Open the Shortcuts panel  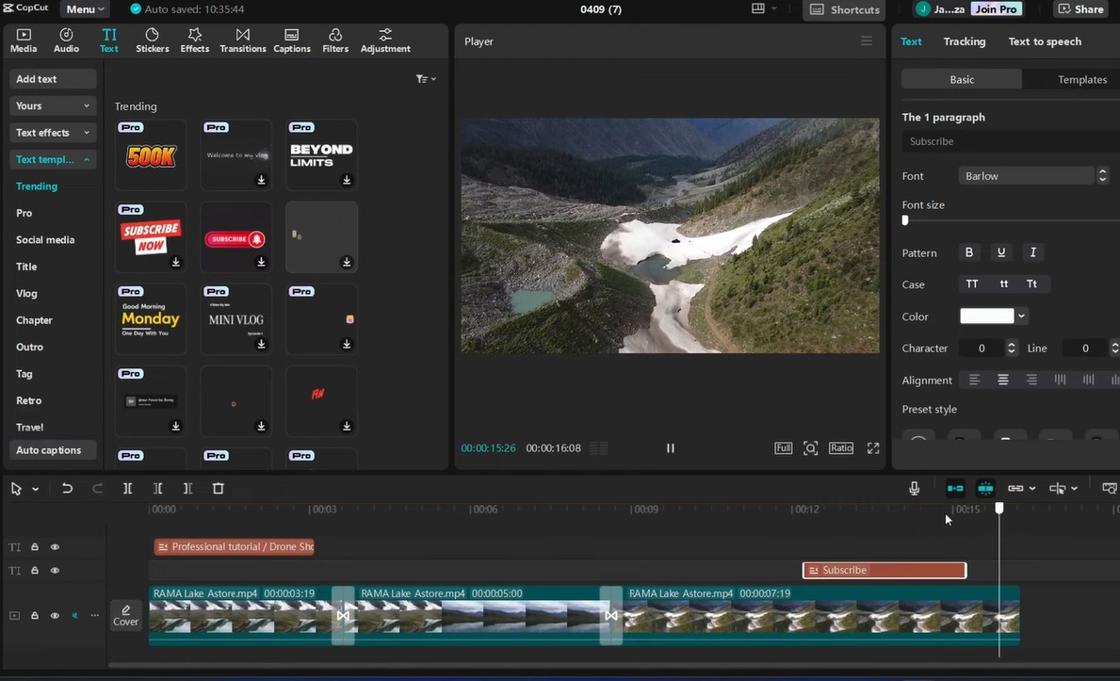[845, 9]
